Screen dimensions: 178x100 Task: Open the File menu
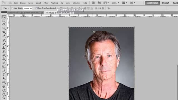pyautogui.click(x=10, y=3)
